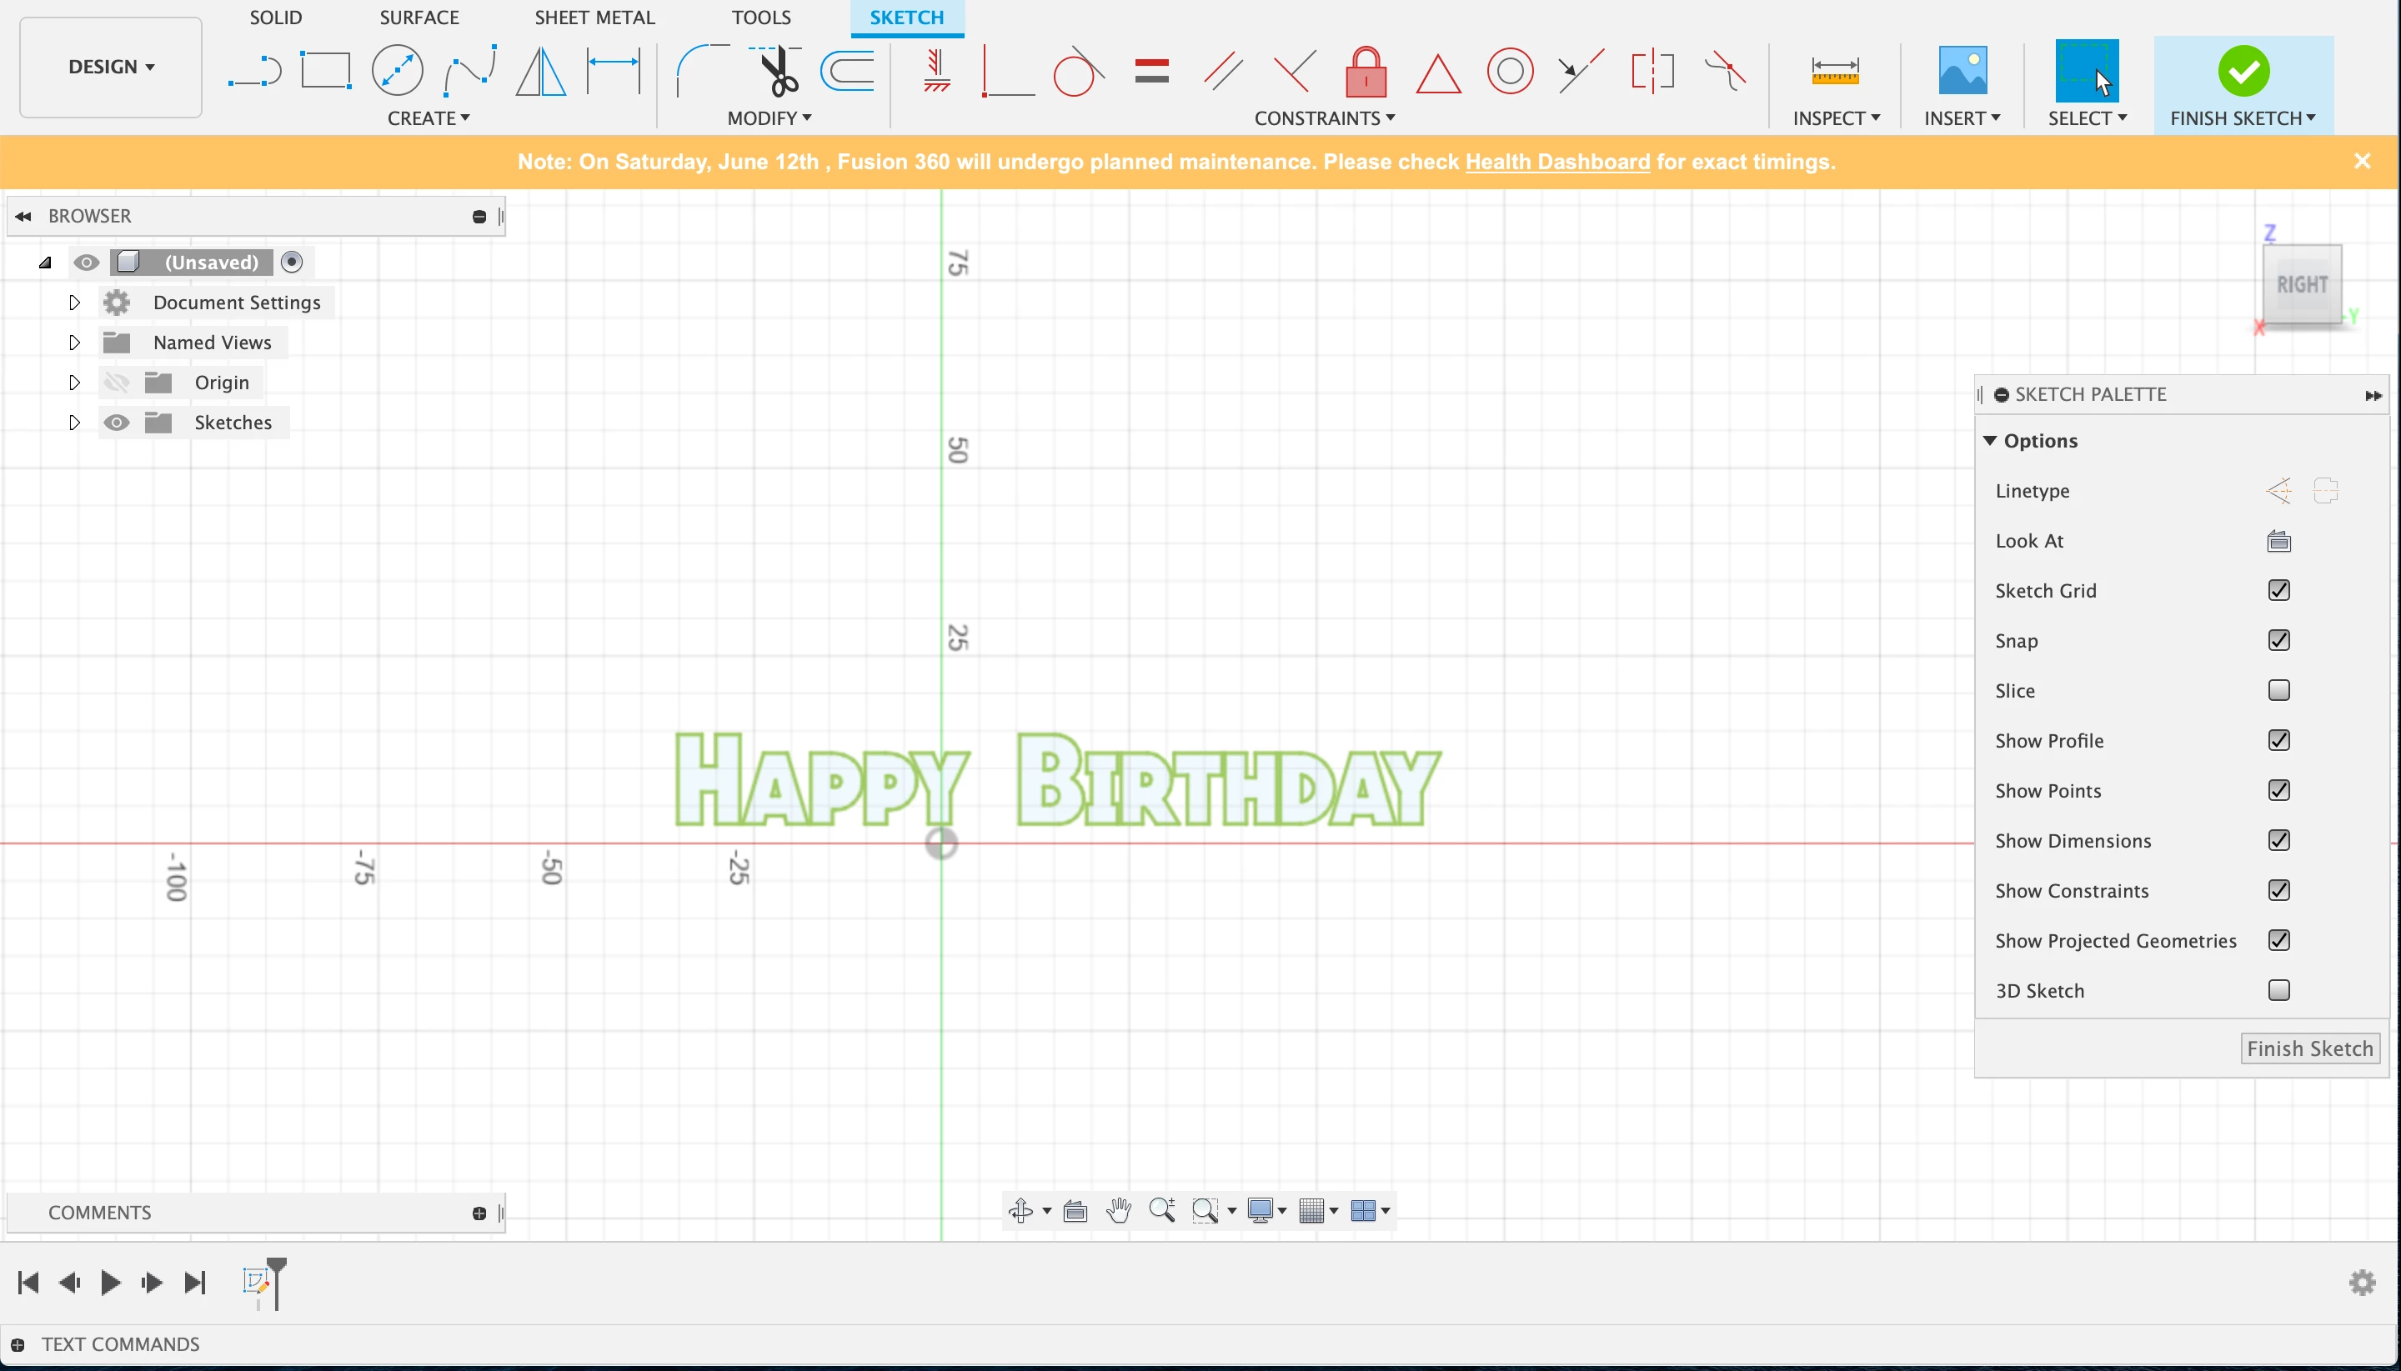Disable the Sketch Grid checkbox
Viewport: 2401px width, 1371px height.
pos(2278,590)
